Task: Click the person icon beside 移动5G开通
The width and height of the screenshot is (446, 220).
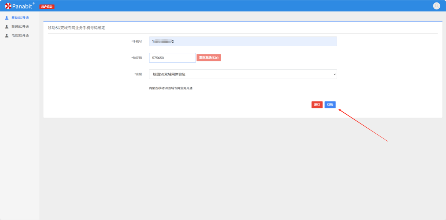Action: 7,18
